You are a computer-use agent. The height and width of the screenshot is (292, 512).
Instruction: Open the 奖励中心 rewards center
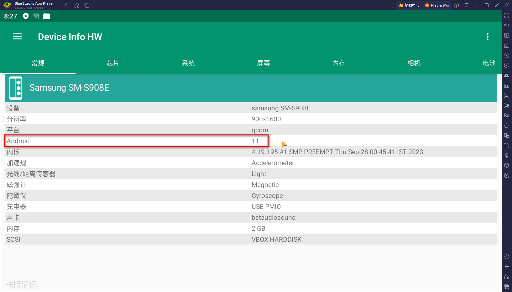coord(409,5)
